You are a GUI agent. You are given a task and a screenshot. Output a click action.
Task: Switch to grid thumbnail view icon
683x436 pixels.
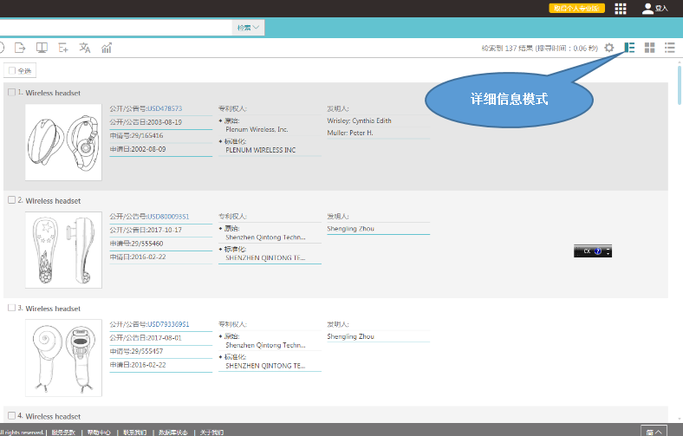(649, 48)
